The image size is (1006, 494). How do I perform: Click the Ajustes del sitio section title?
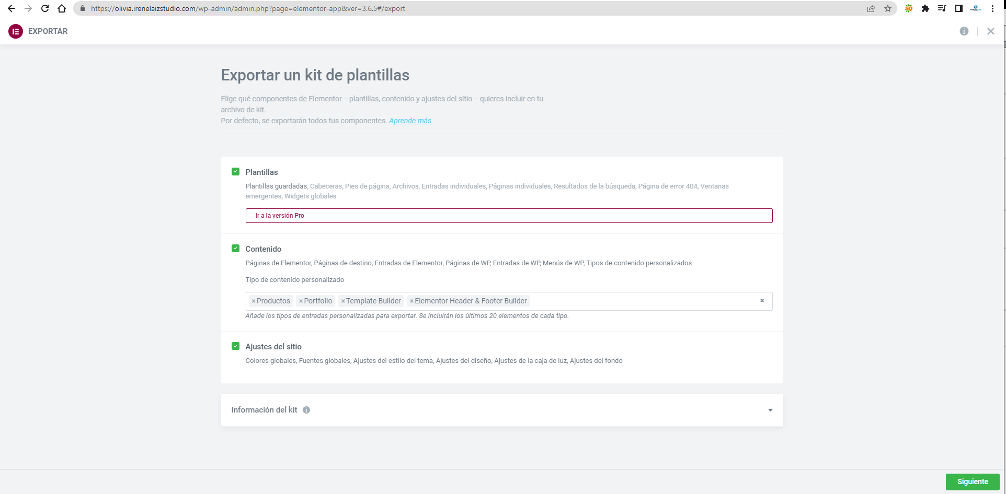tap(273, 347)
